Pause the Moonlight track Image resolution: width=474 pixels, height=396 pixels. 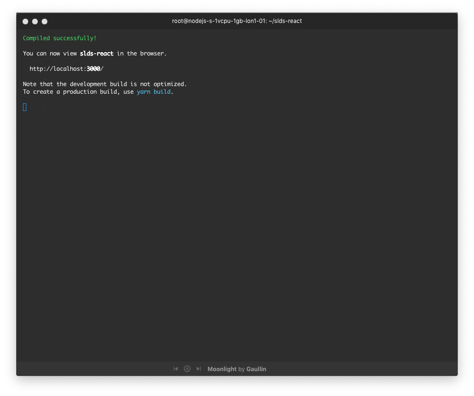point(187,369)
